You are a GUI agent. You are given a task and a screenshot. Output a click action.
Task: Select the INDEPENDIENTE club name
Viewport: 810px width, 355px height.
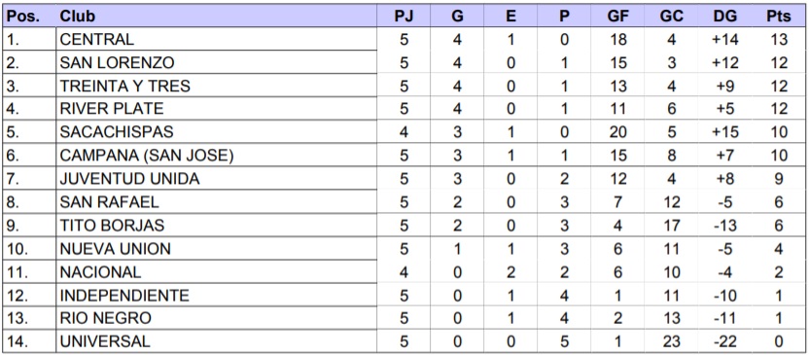124,296
